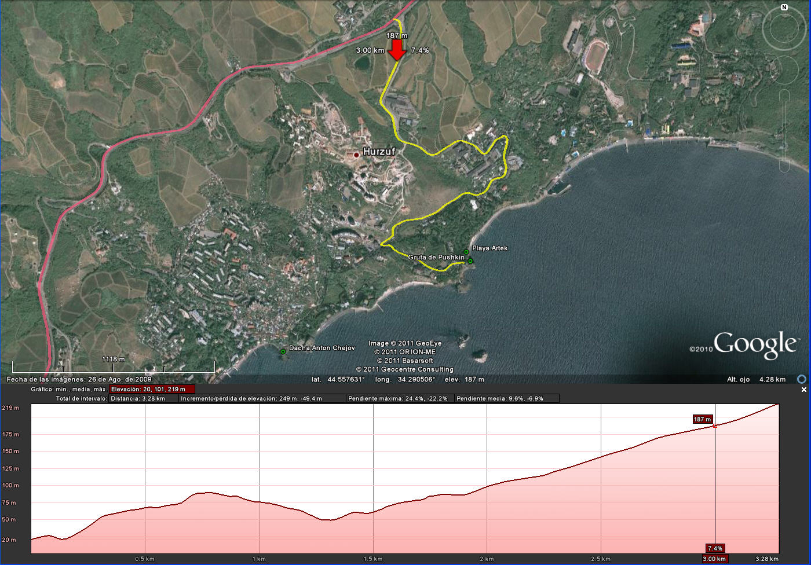Click the 187 m elevation label on graph
Screen dimensions: 811x565
coord(702,419)
